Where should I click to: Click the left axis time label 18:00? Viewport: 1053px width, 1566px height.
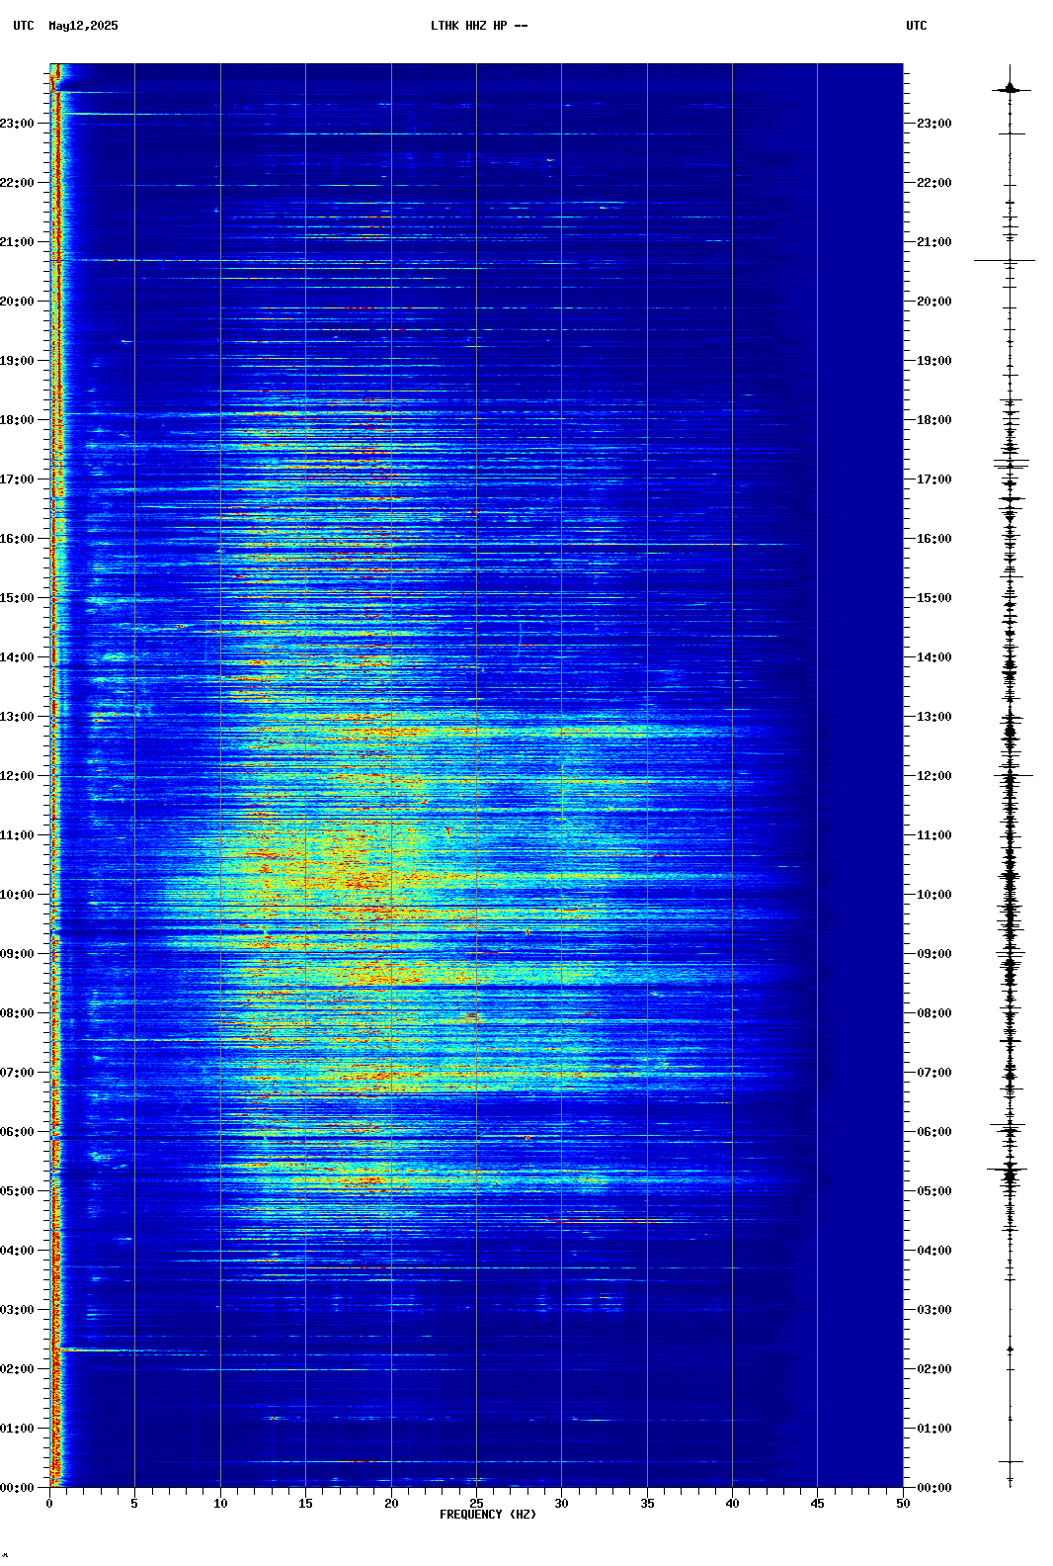pyautogui.click(x=17, y=420)
